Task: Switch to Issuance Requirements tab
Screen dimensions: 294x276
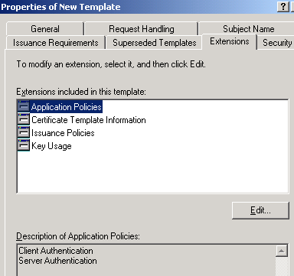Action: 55,43
